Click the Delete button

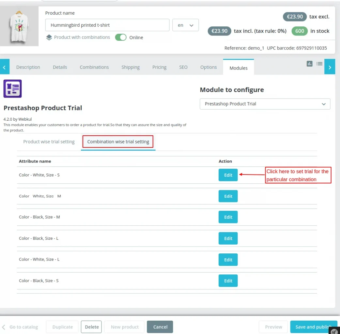(x=91, y=327)
